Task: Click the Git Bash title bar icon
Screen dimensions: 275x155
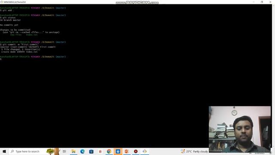Action: pos(2,2)
